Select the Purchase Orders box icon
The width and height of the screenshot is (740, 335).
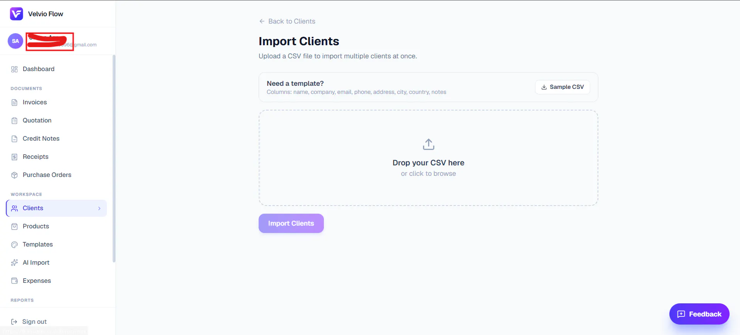[x=14, y=175]
